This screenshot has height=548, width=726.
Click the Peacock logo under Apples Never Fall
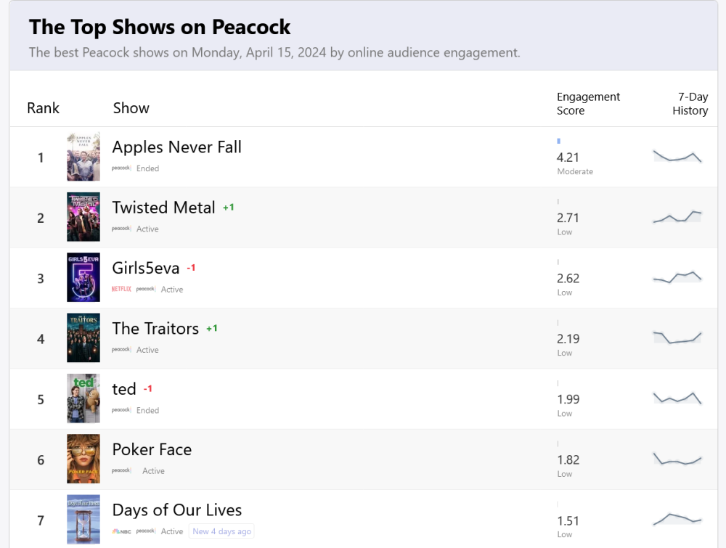tap(121, 168)
